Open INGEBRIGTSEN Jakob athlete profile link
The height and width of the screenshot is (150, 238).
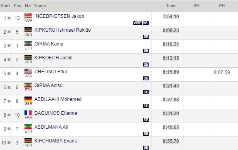coord(59,16)
